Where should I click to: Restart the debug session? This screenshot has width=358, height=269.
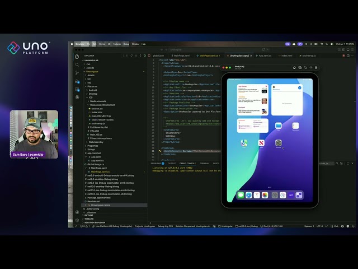(x=145, y=55)
